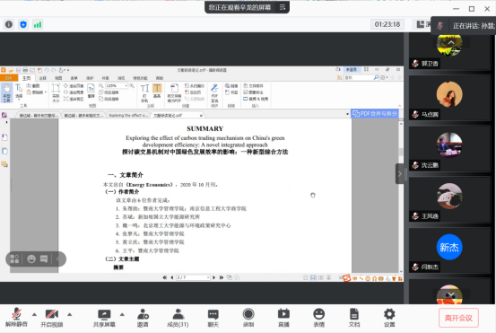Open zoom percentage dropdown in ribbon
Screen dimensions: 496x333
tap(126, 86)
